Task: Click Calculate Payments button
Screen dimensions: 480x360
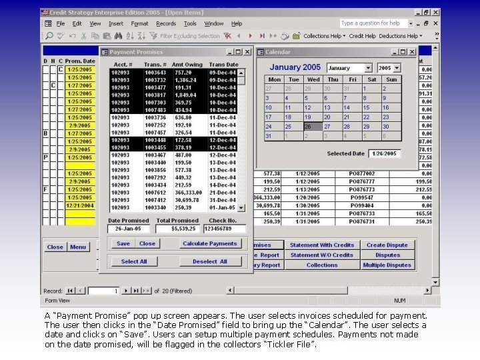Action: (210, 243)
